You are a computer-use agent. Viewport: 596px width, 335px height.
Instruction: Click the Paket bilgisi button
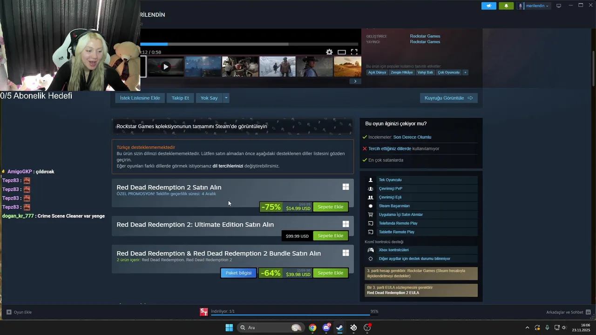(238, 273)
